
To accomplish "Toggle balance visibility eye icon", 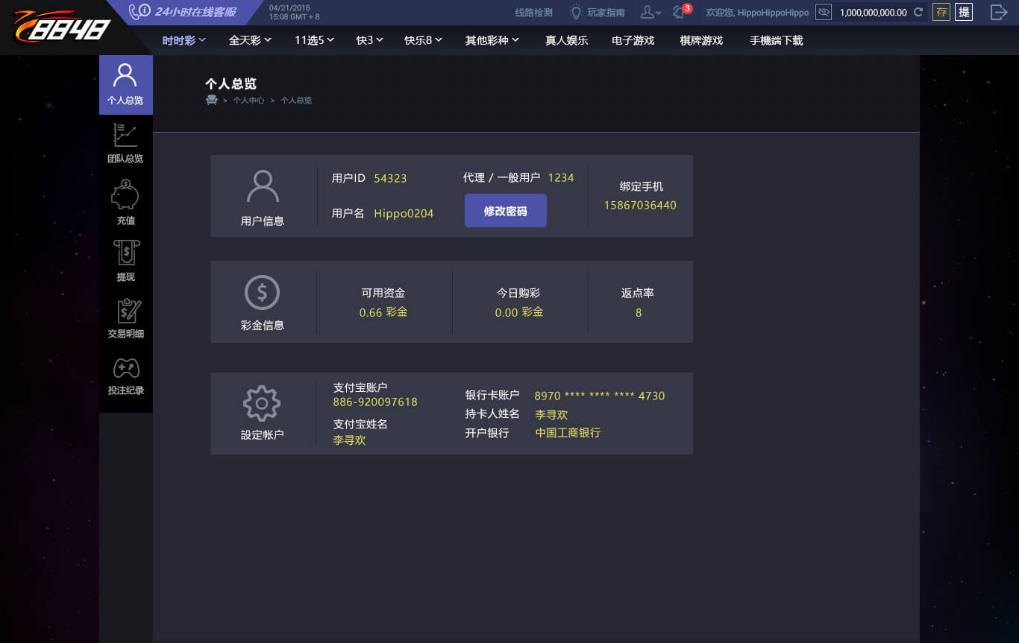I will pyautogui.click(x=824, y=12).
